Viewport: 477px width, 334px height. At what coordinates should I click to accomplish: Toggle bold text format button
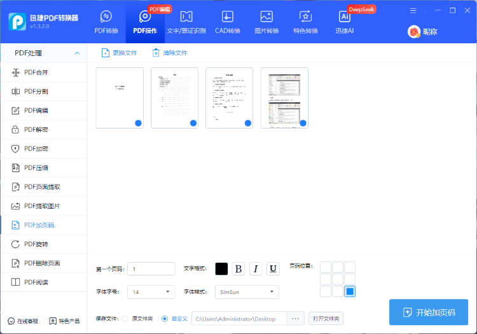(x=238, y=269)
